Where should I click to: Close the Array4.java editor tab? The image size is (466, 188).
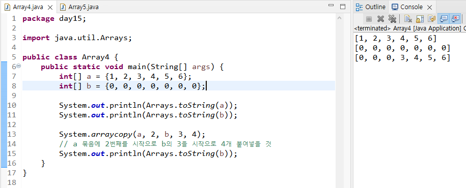click(x=50, y=7)
